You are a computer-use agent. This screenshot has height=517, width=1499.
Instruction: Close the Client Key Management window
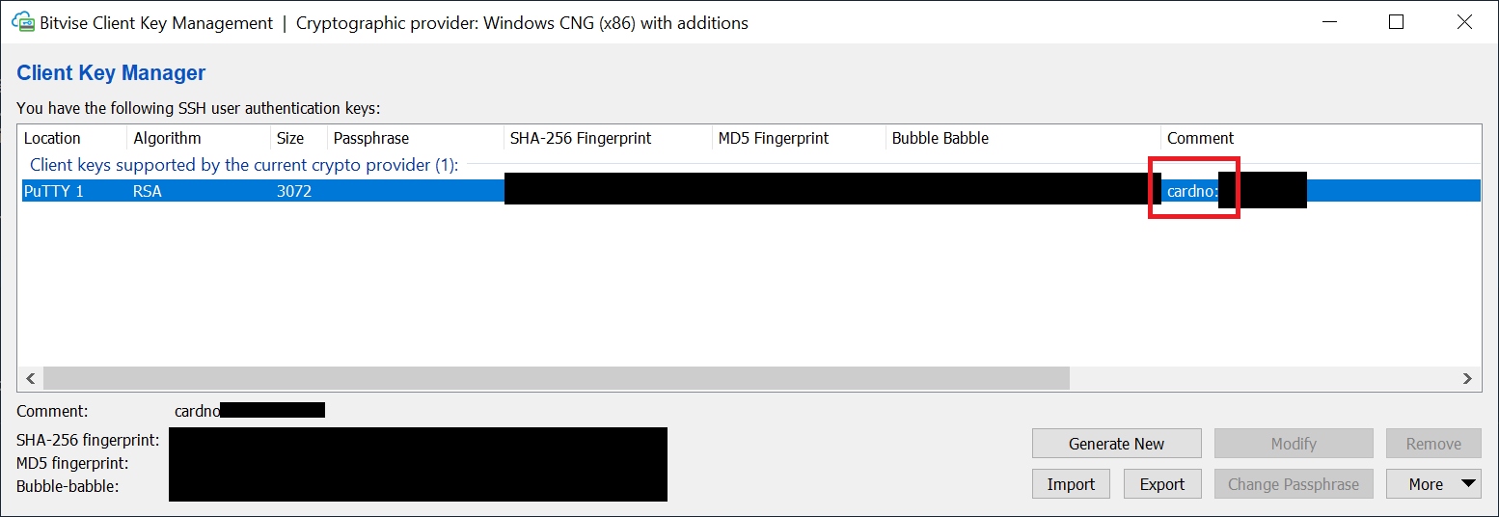coord(1465,22)
